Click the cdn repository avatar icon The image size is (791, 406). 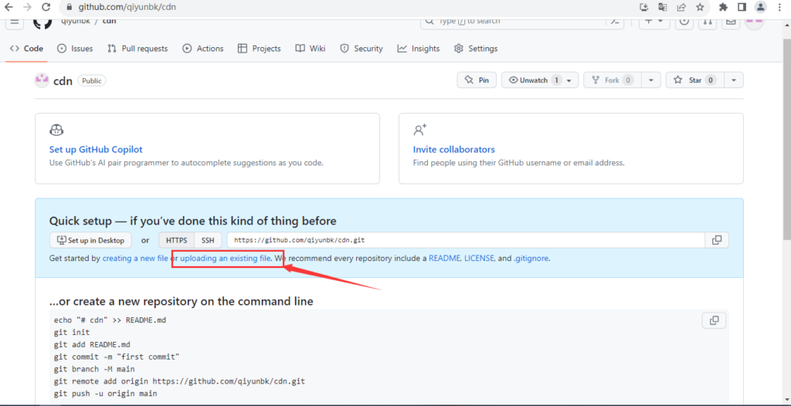(42, 80)
